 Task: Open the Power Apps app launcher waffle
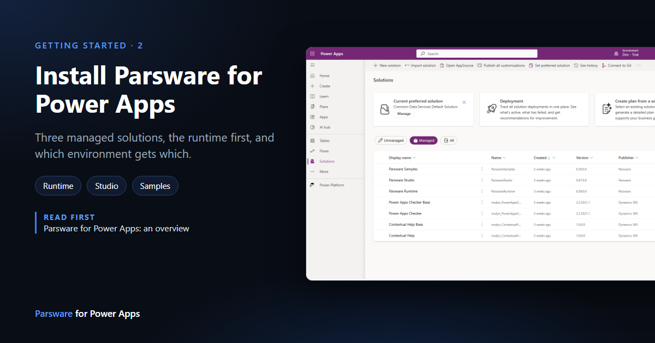point(312,54)
